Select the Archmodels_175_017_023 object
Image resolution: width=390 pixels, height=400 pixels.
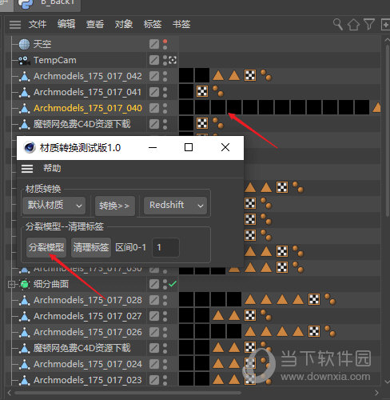pos(88,380)
